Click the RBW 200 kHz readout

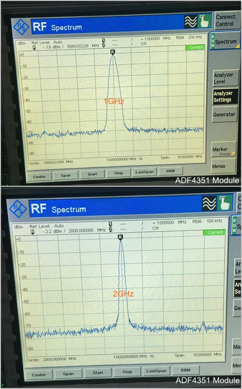pyautogui.click(x=189, y=37)
